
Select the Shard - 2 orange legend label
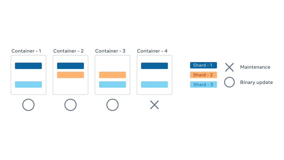pyautogui.click(x=203, y=75)
